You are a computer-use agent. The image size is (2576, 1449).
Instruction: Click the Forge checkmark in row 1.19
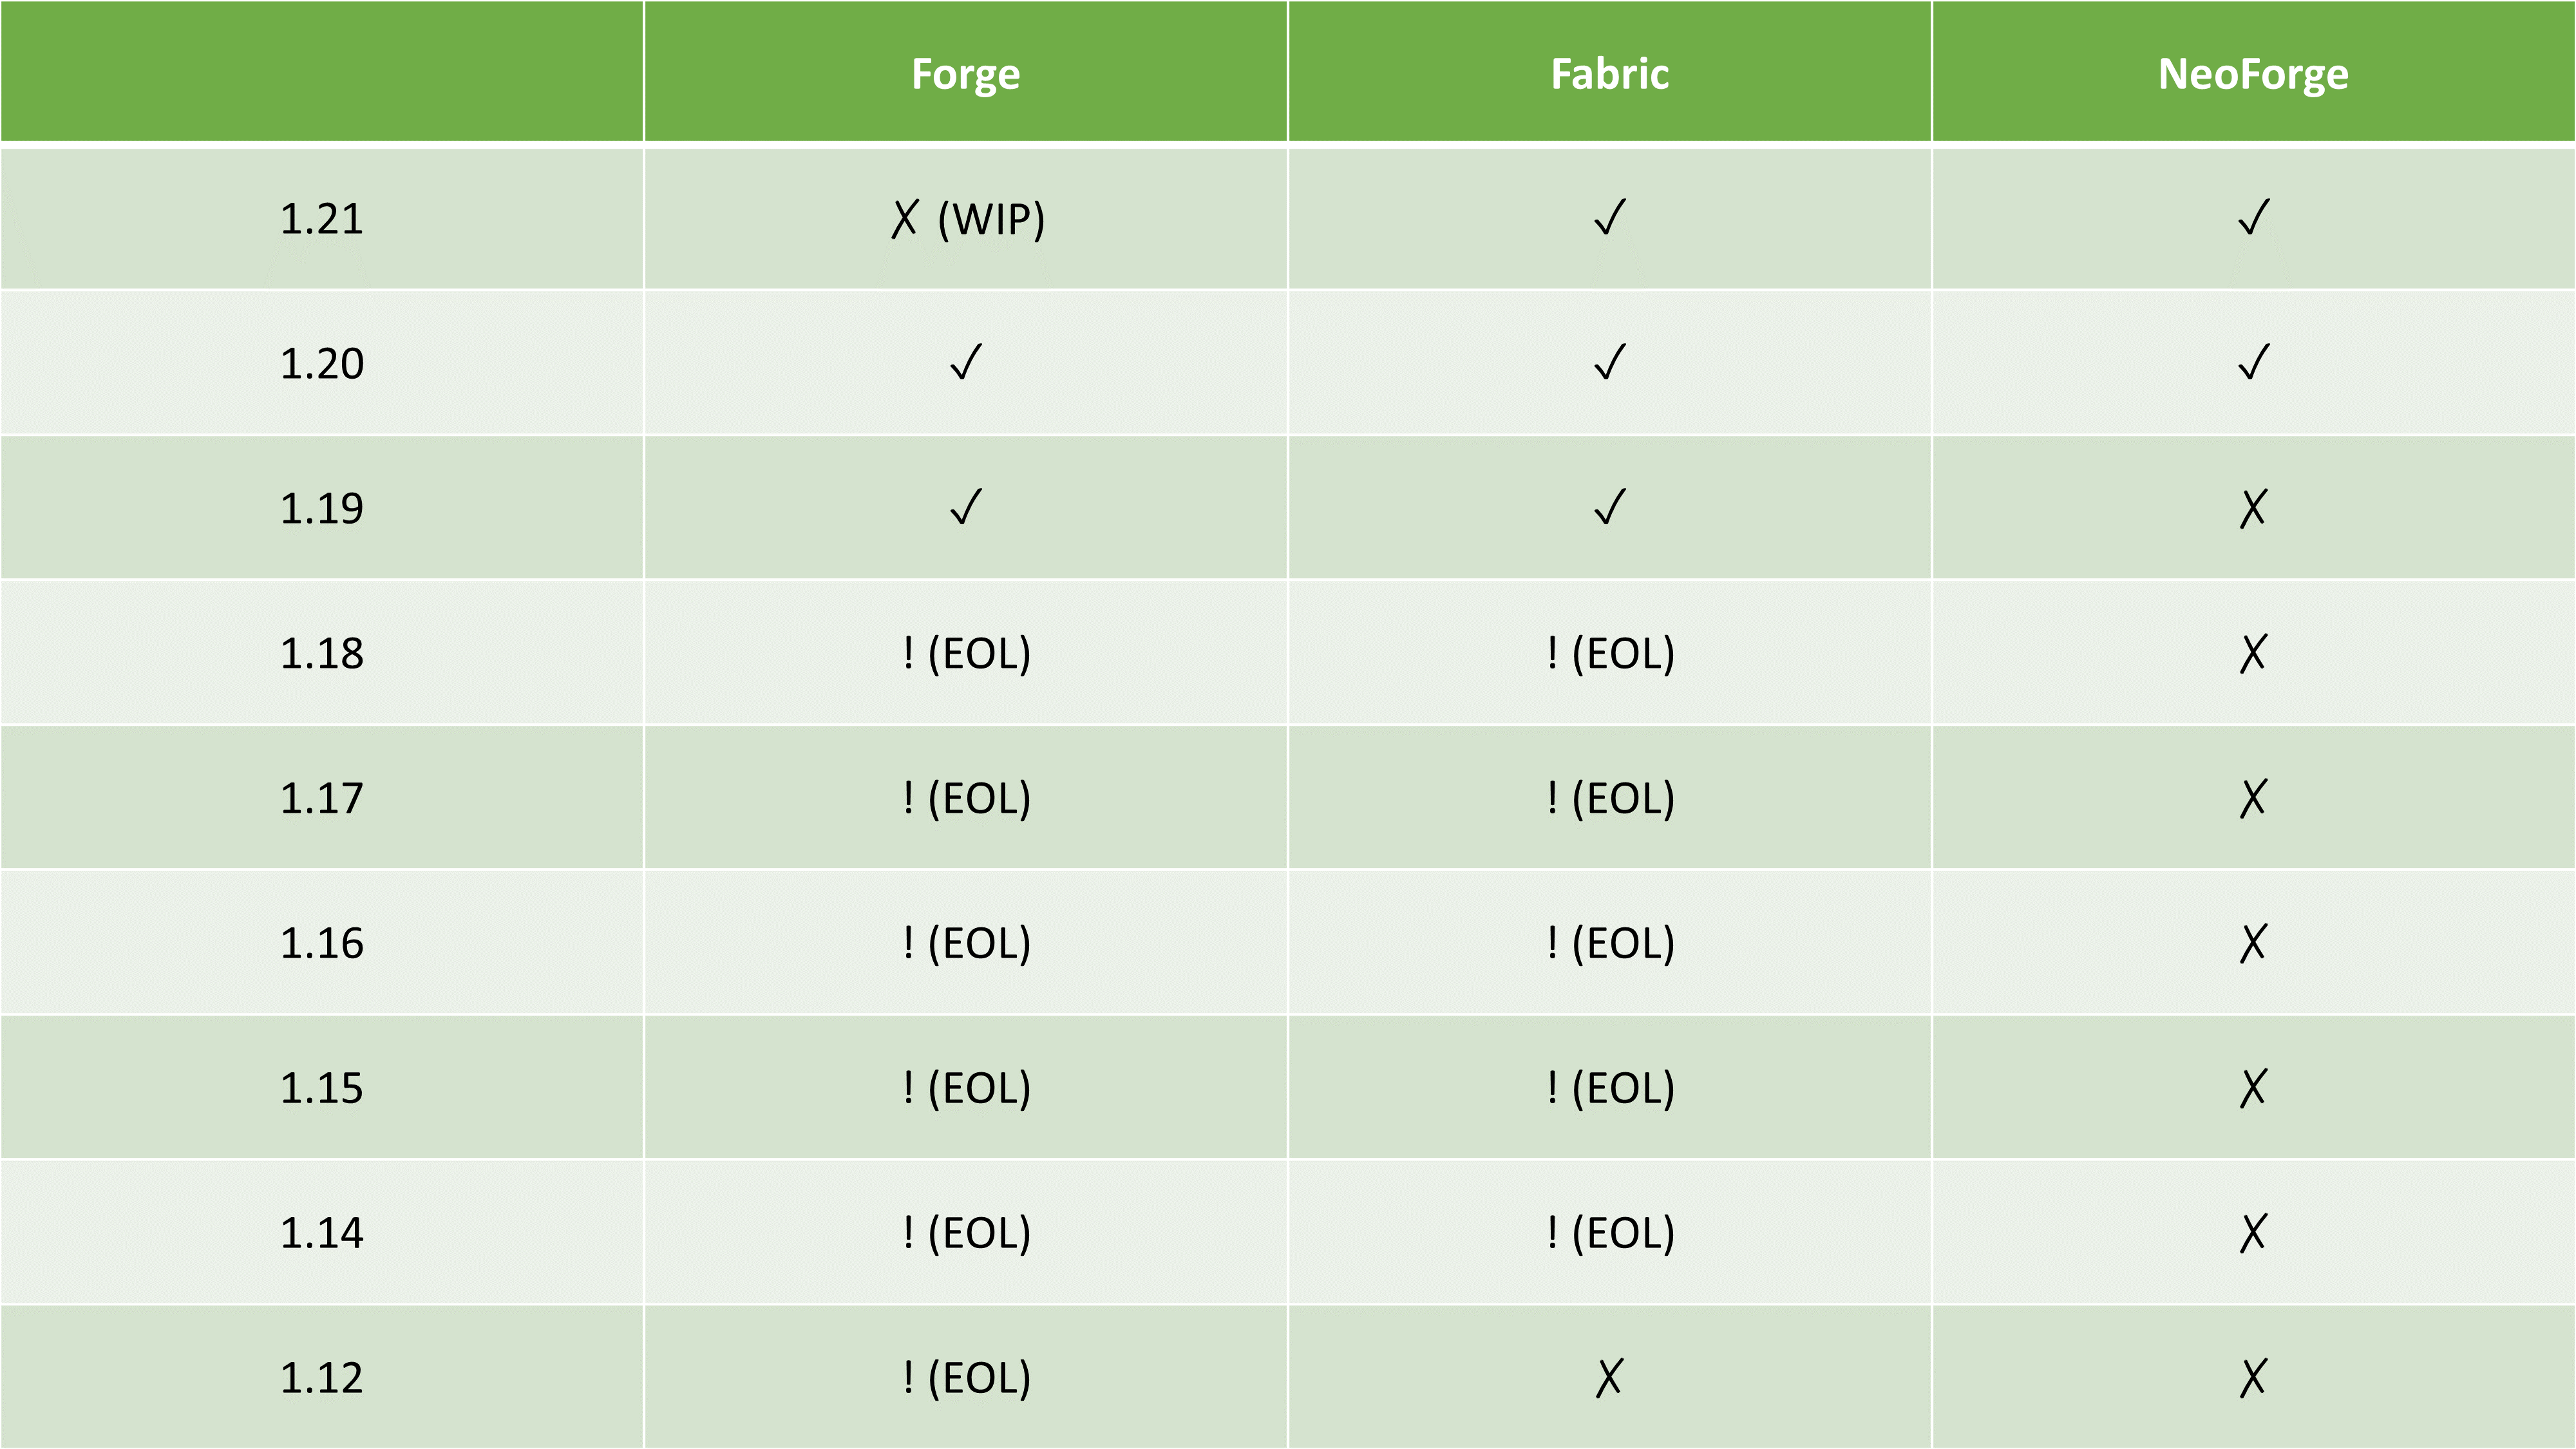coord(966,508)
